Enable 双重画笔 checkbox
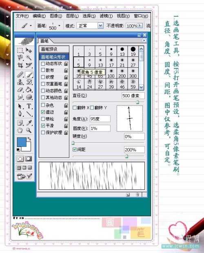 pyautogui.click(x=43, y=84)
